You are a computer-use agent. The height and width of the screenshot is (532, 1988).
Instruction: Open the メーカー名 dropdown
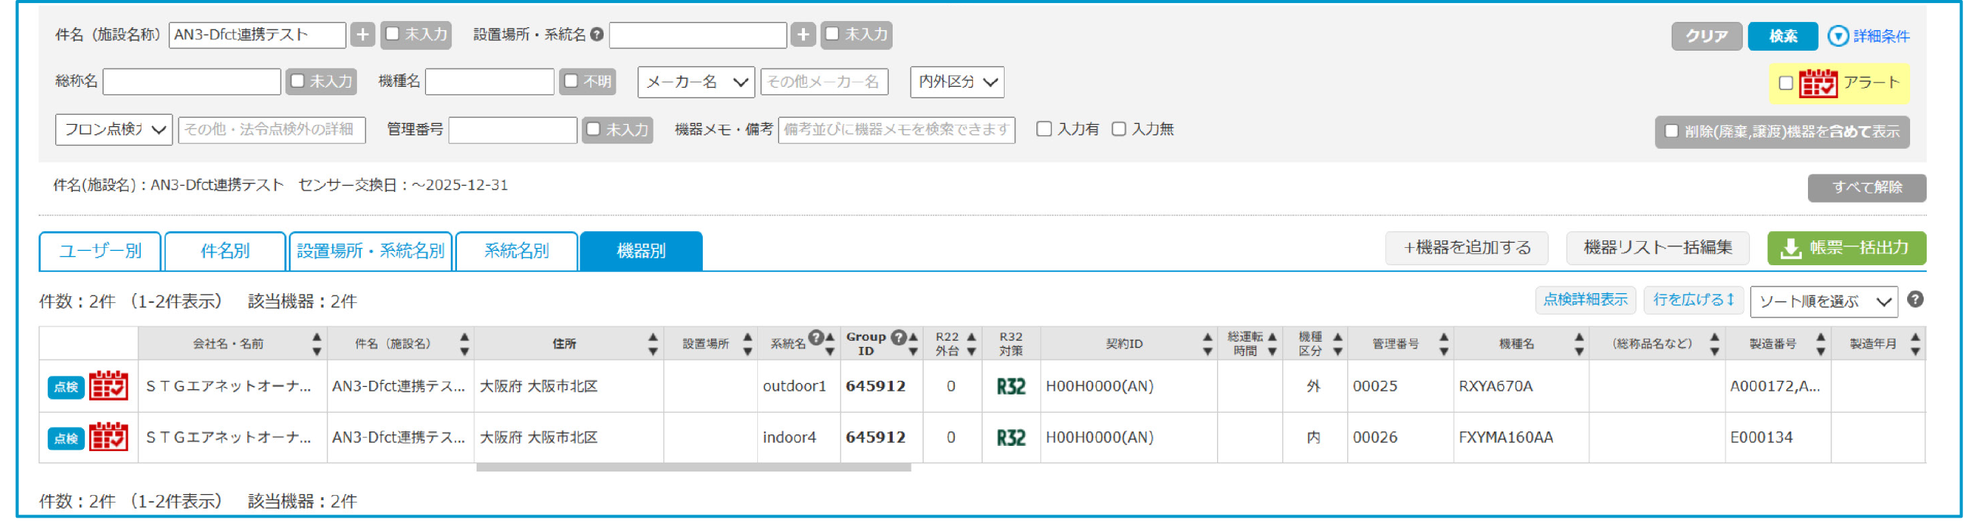(x=696, y=82)
